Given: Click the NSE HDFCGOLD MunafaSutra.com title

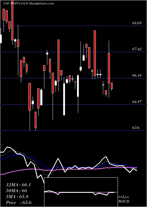Looking at the screenshot, I should click(28, 4).
